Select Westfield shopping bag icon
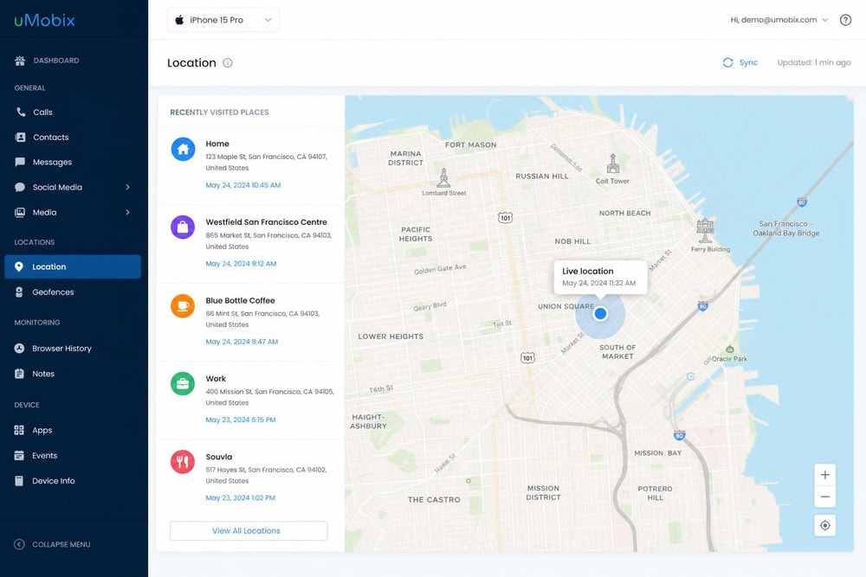The width and height of the screenshot is (866, 577). coord(183,228)
